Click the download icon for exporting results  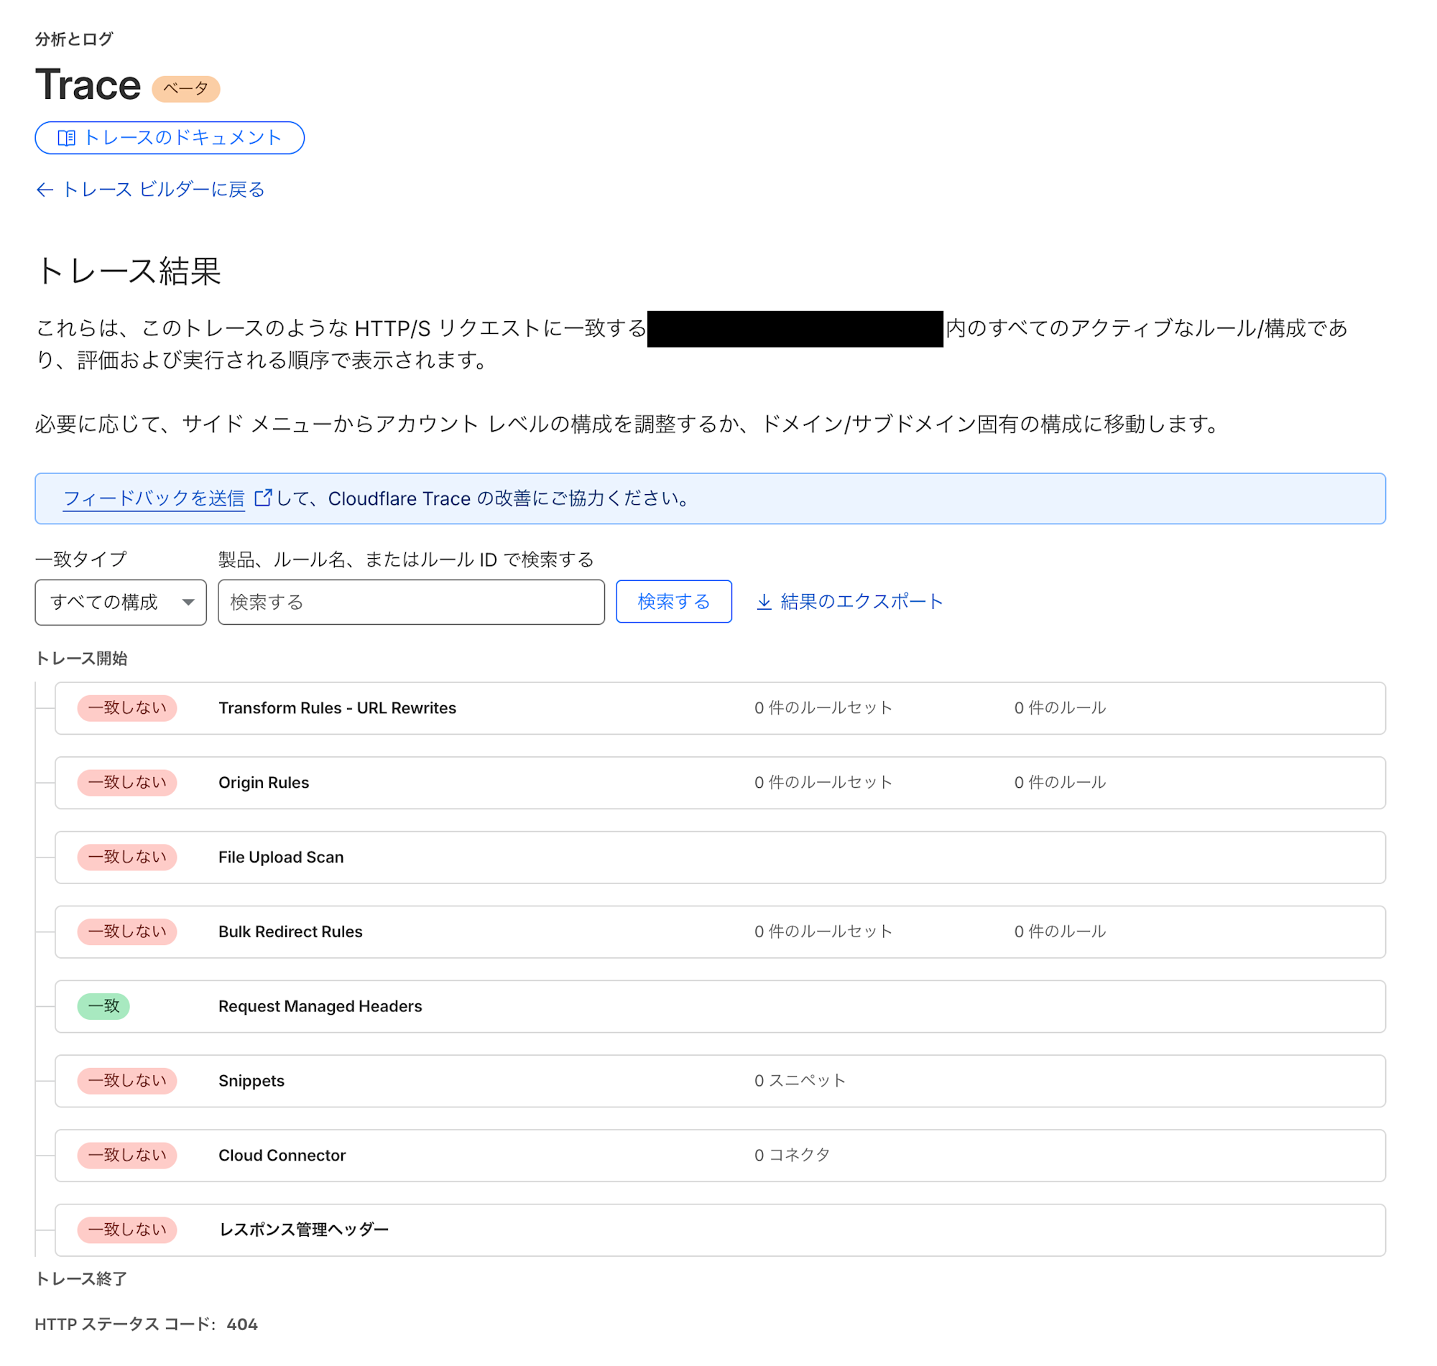click(764, 602)
